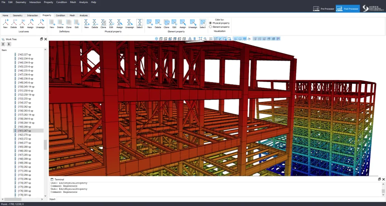
Task: Unassign local axes
Action: click(40, 24)
